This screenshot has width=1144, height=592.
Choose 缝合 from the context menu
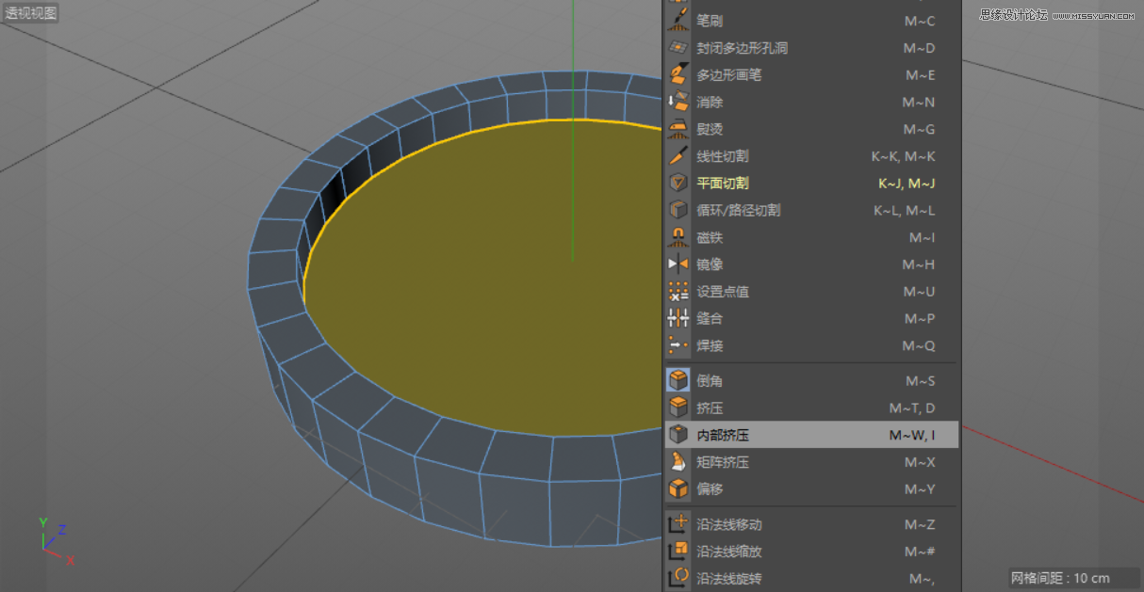pos(710,318)
